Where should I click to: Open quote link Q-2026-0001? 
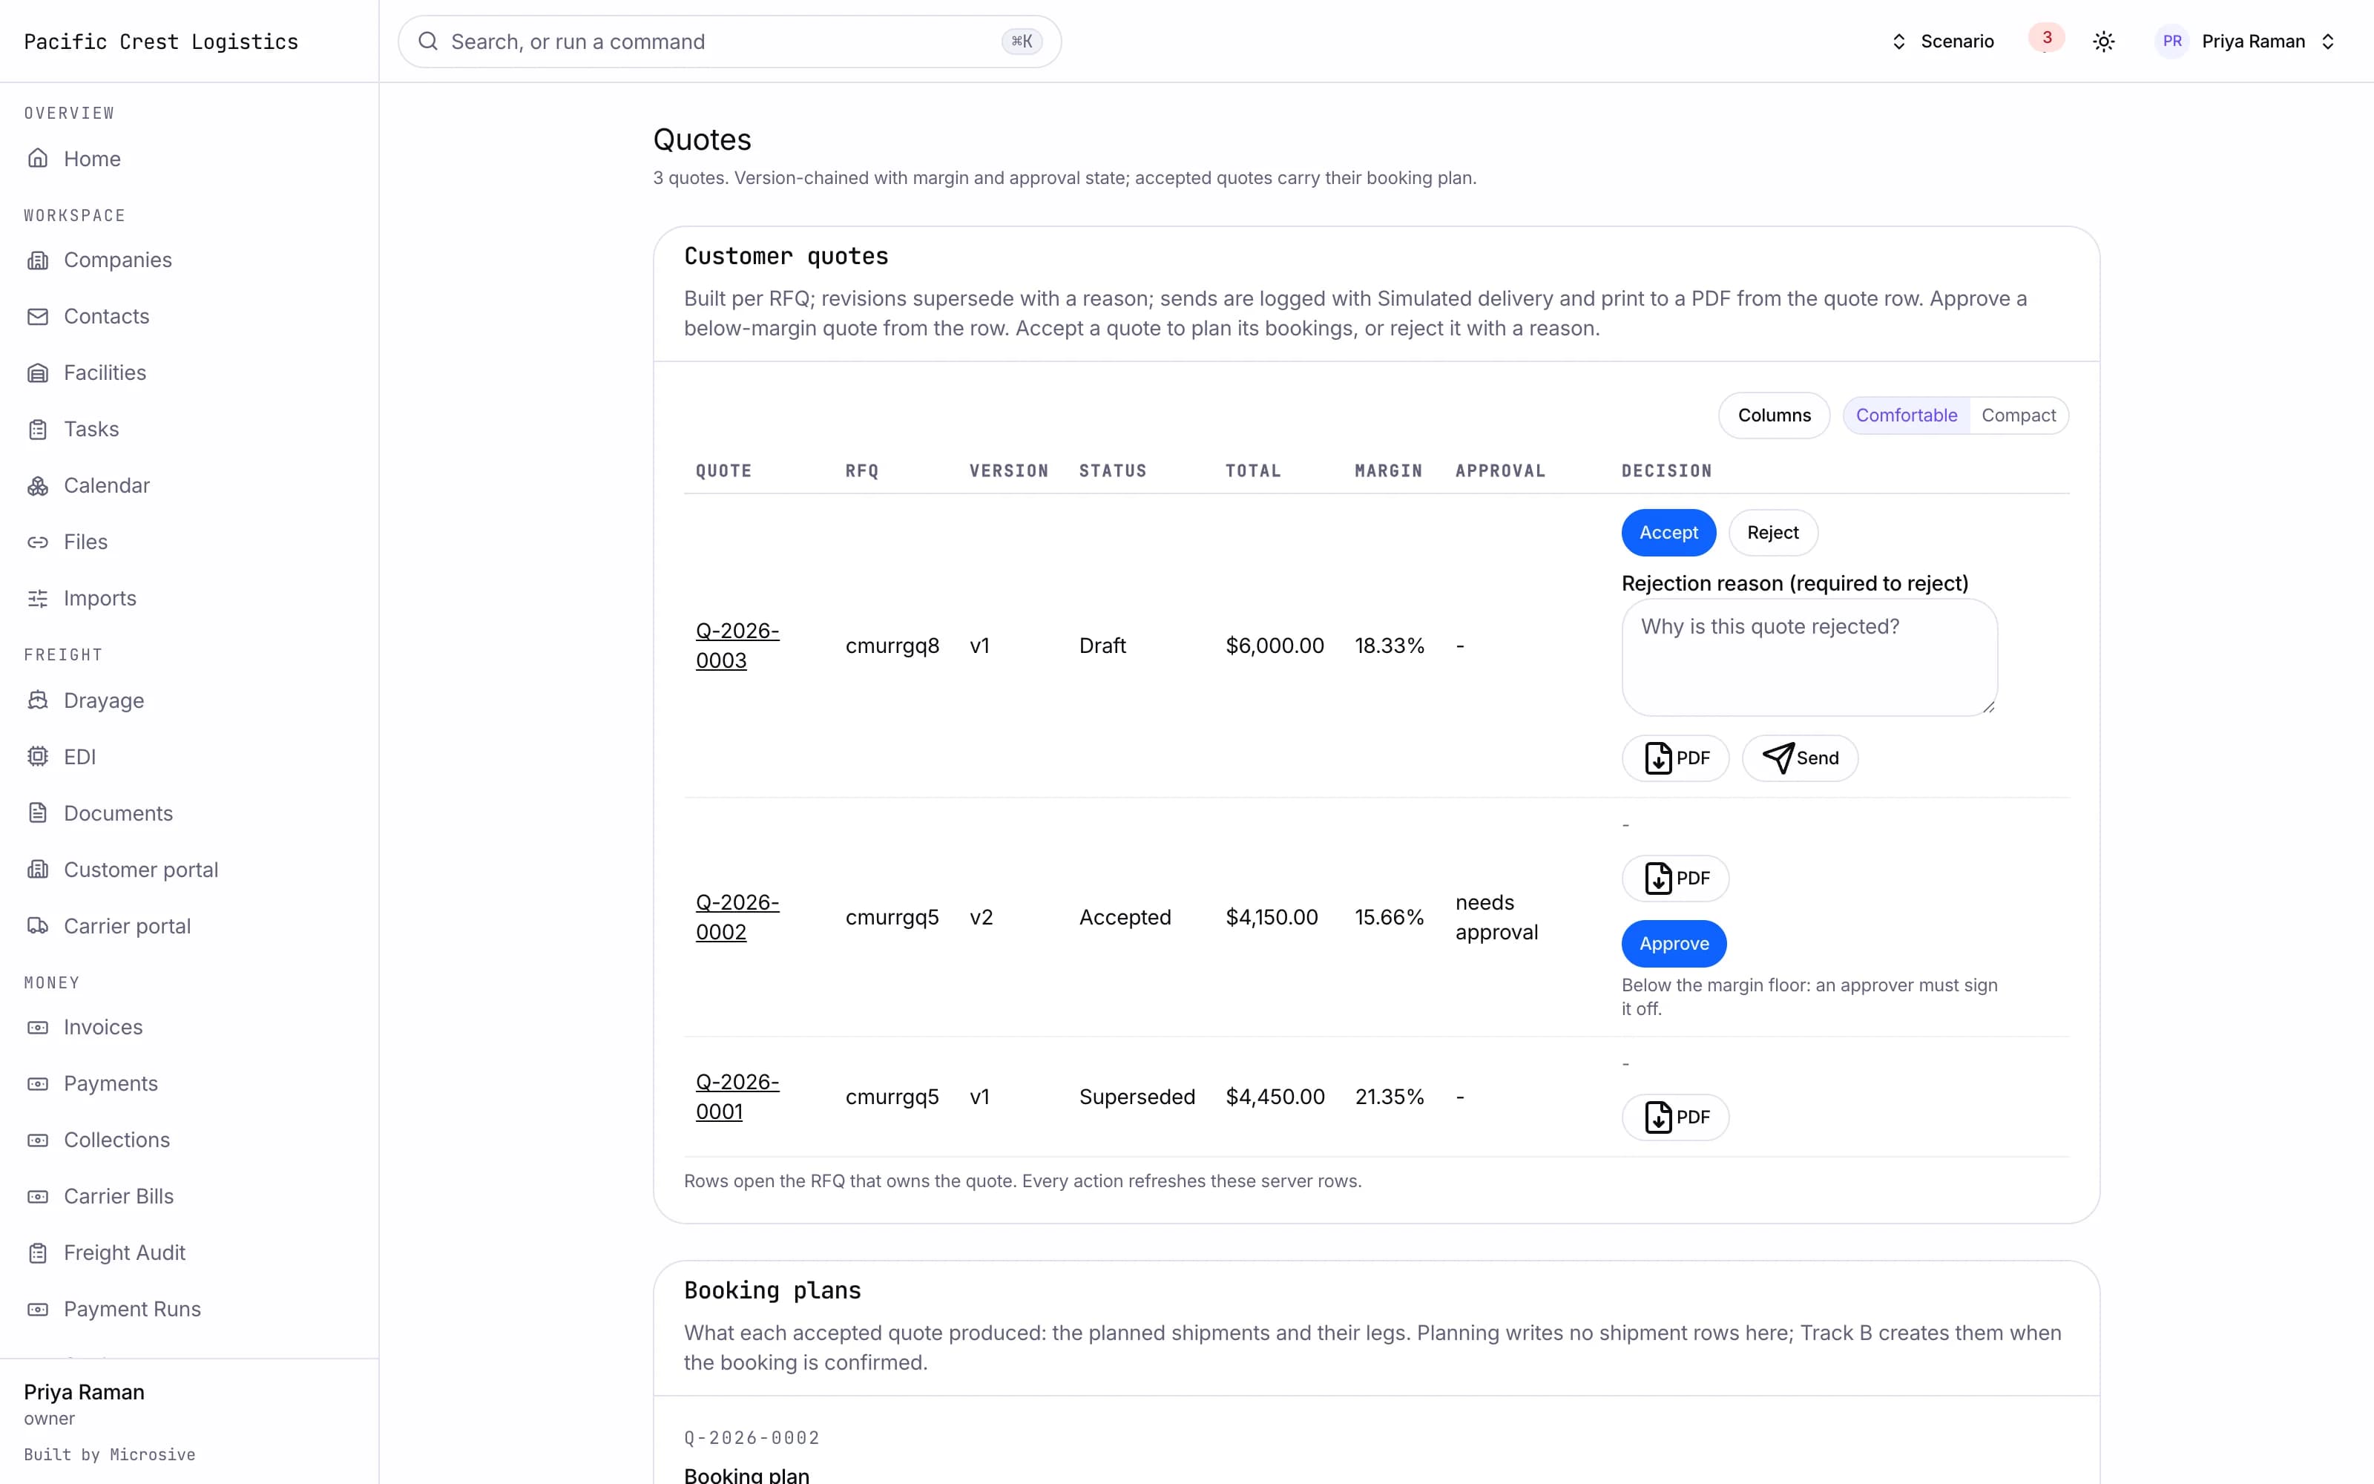click(737, 1097)
